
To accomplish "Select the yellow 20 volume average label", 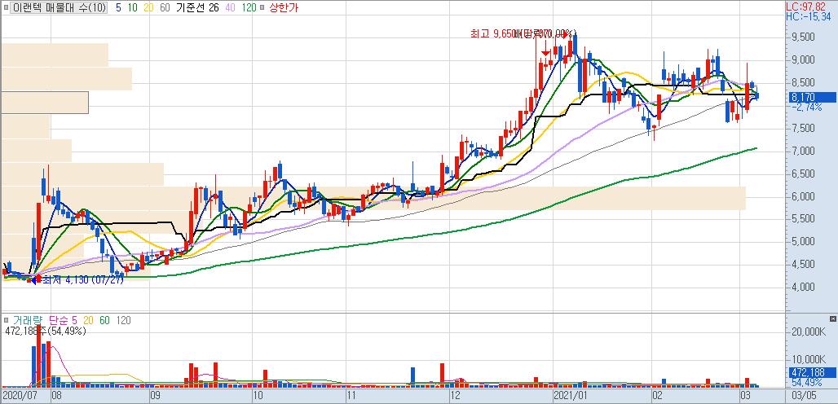I will tap(88, 320).
